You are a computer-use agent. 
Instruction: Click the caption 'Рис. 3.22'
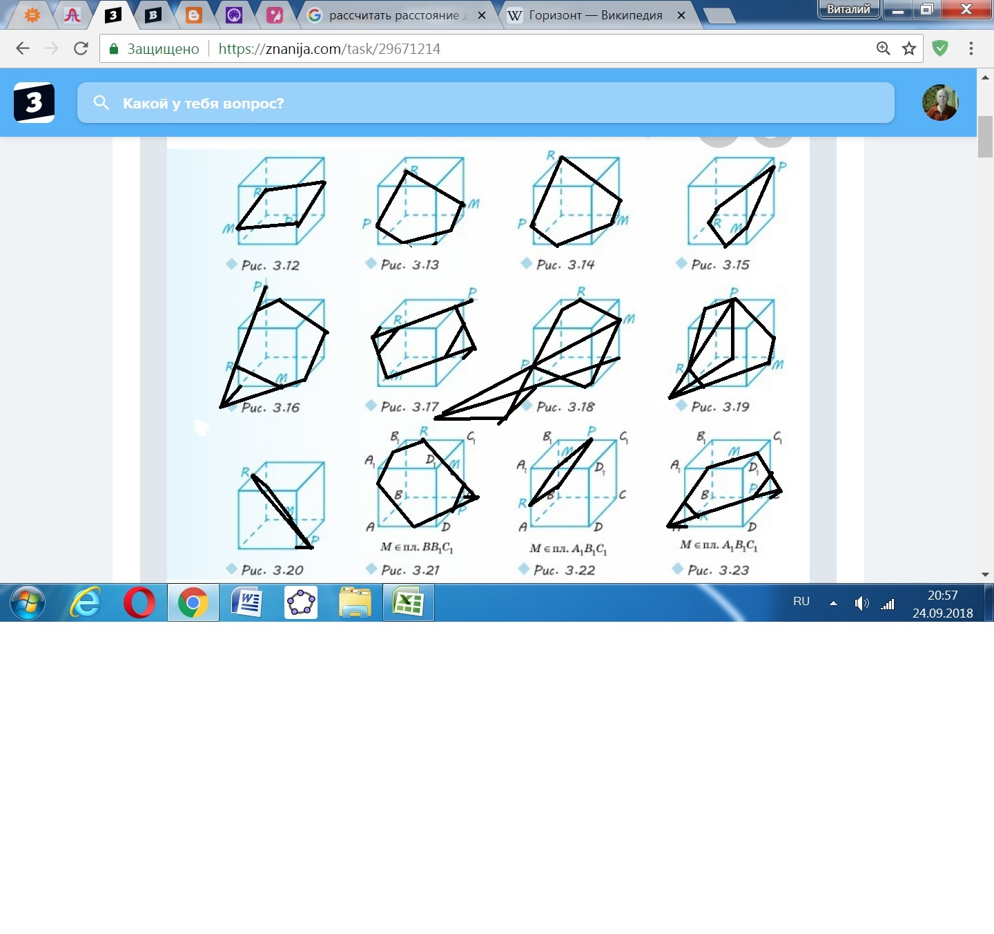pos(564,570)
